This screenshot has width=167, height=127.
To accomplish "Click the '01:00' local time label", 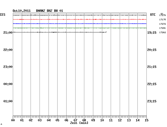I will pos(8,101).
